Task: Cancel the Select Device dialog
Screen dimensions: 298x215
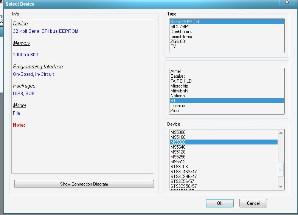Action: [x=253, y=203]
